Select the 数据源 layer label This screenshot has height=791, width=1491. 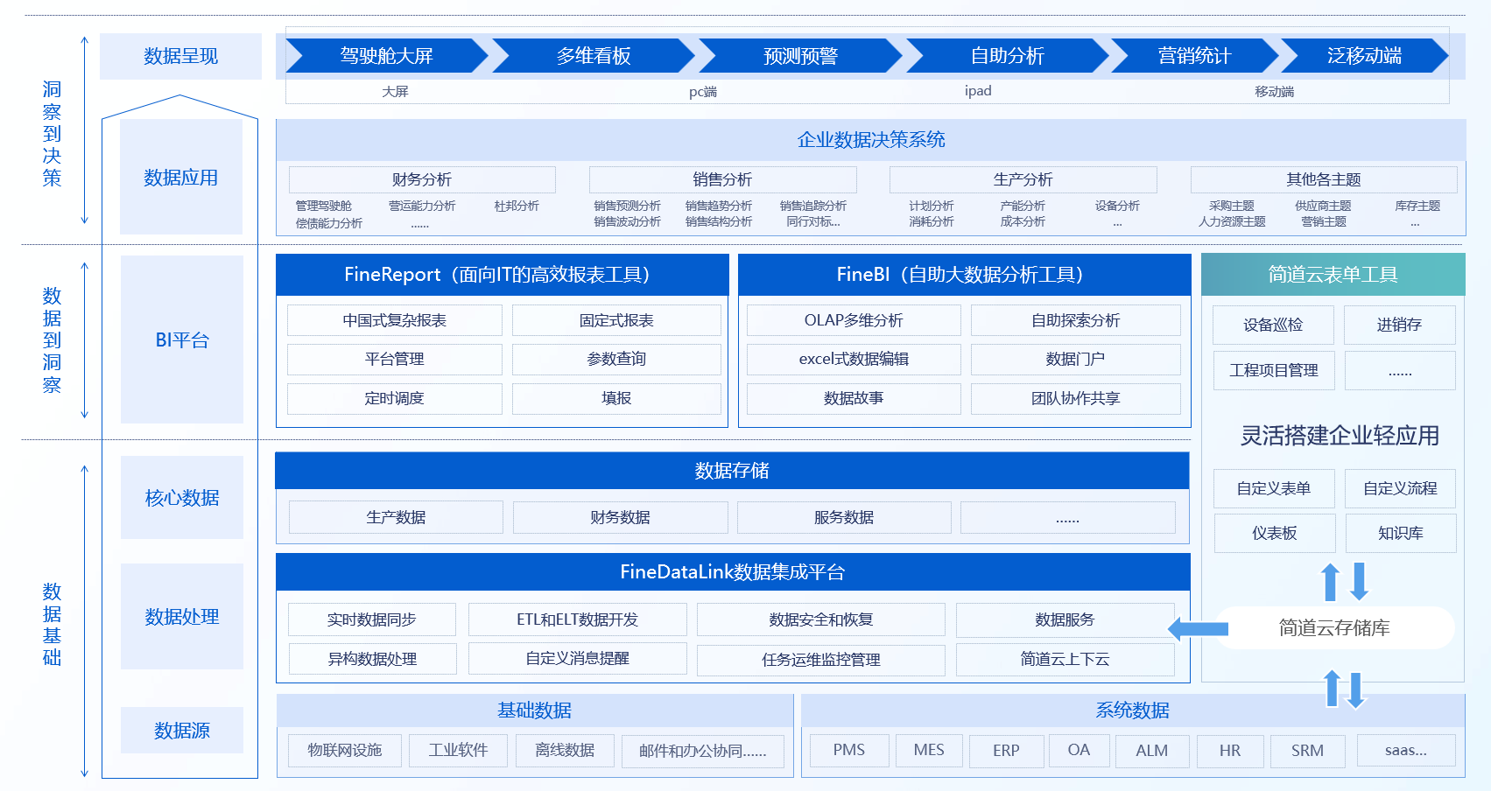click(182, 731)
